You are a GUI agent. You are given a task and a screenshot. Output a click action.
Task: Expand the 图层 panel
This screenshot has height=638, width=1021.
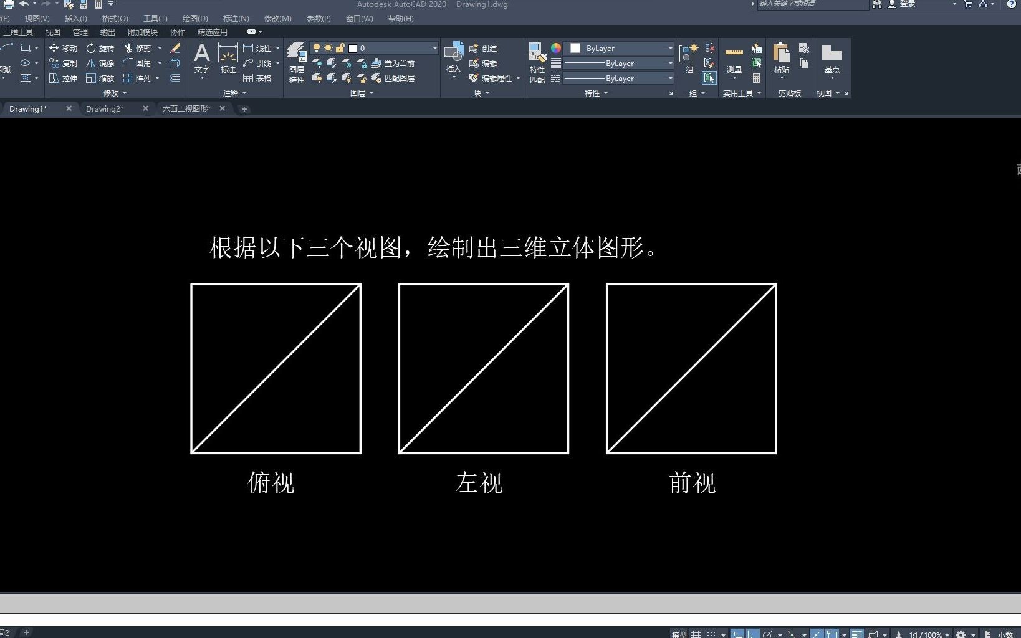point(362,93)
